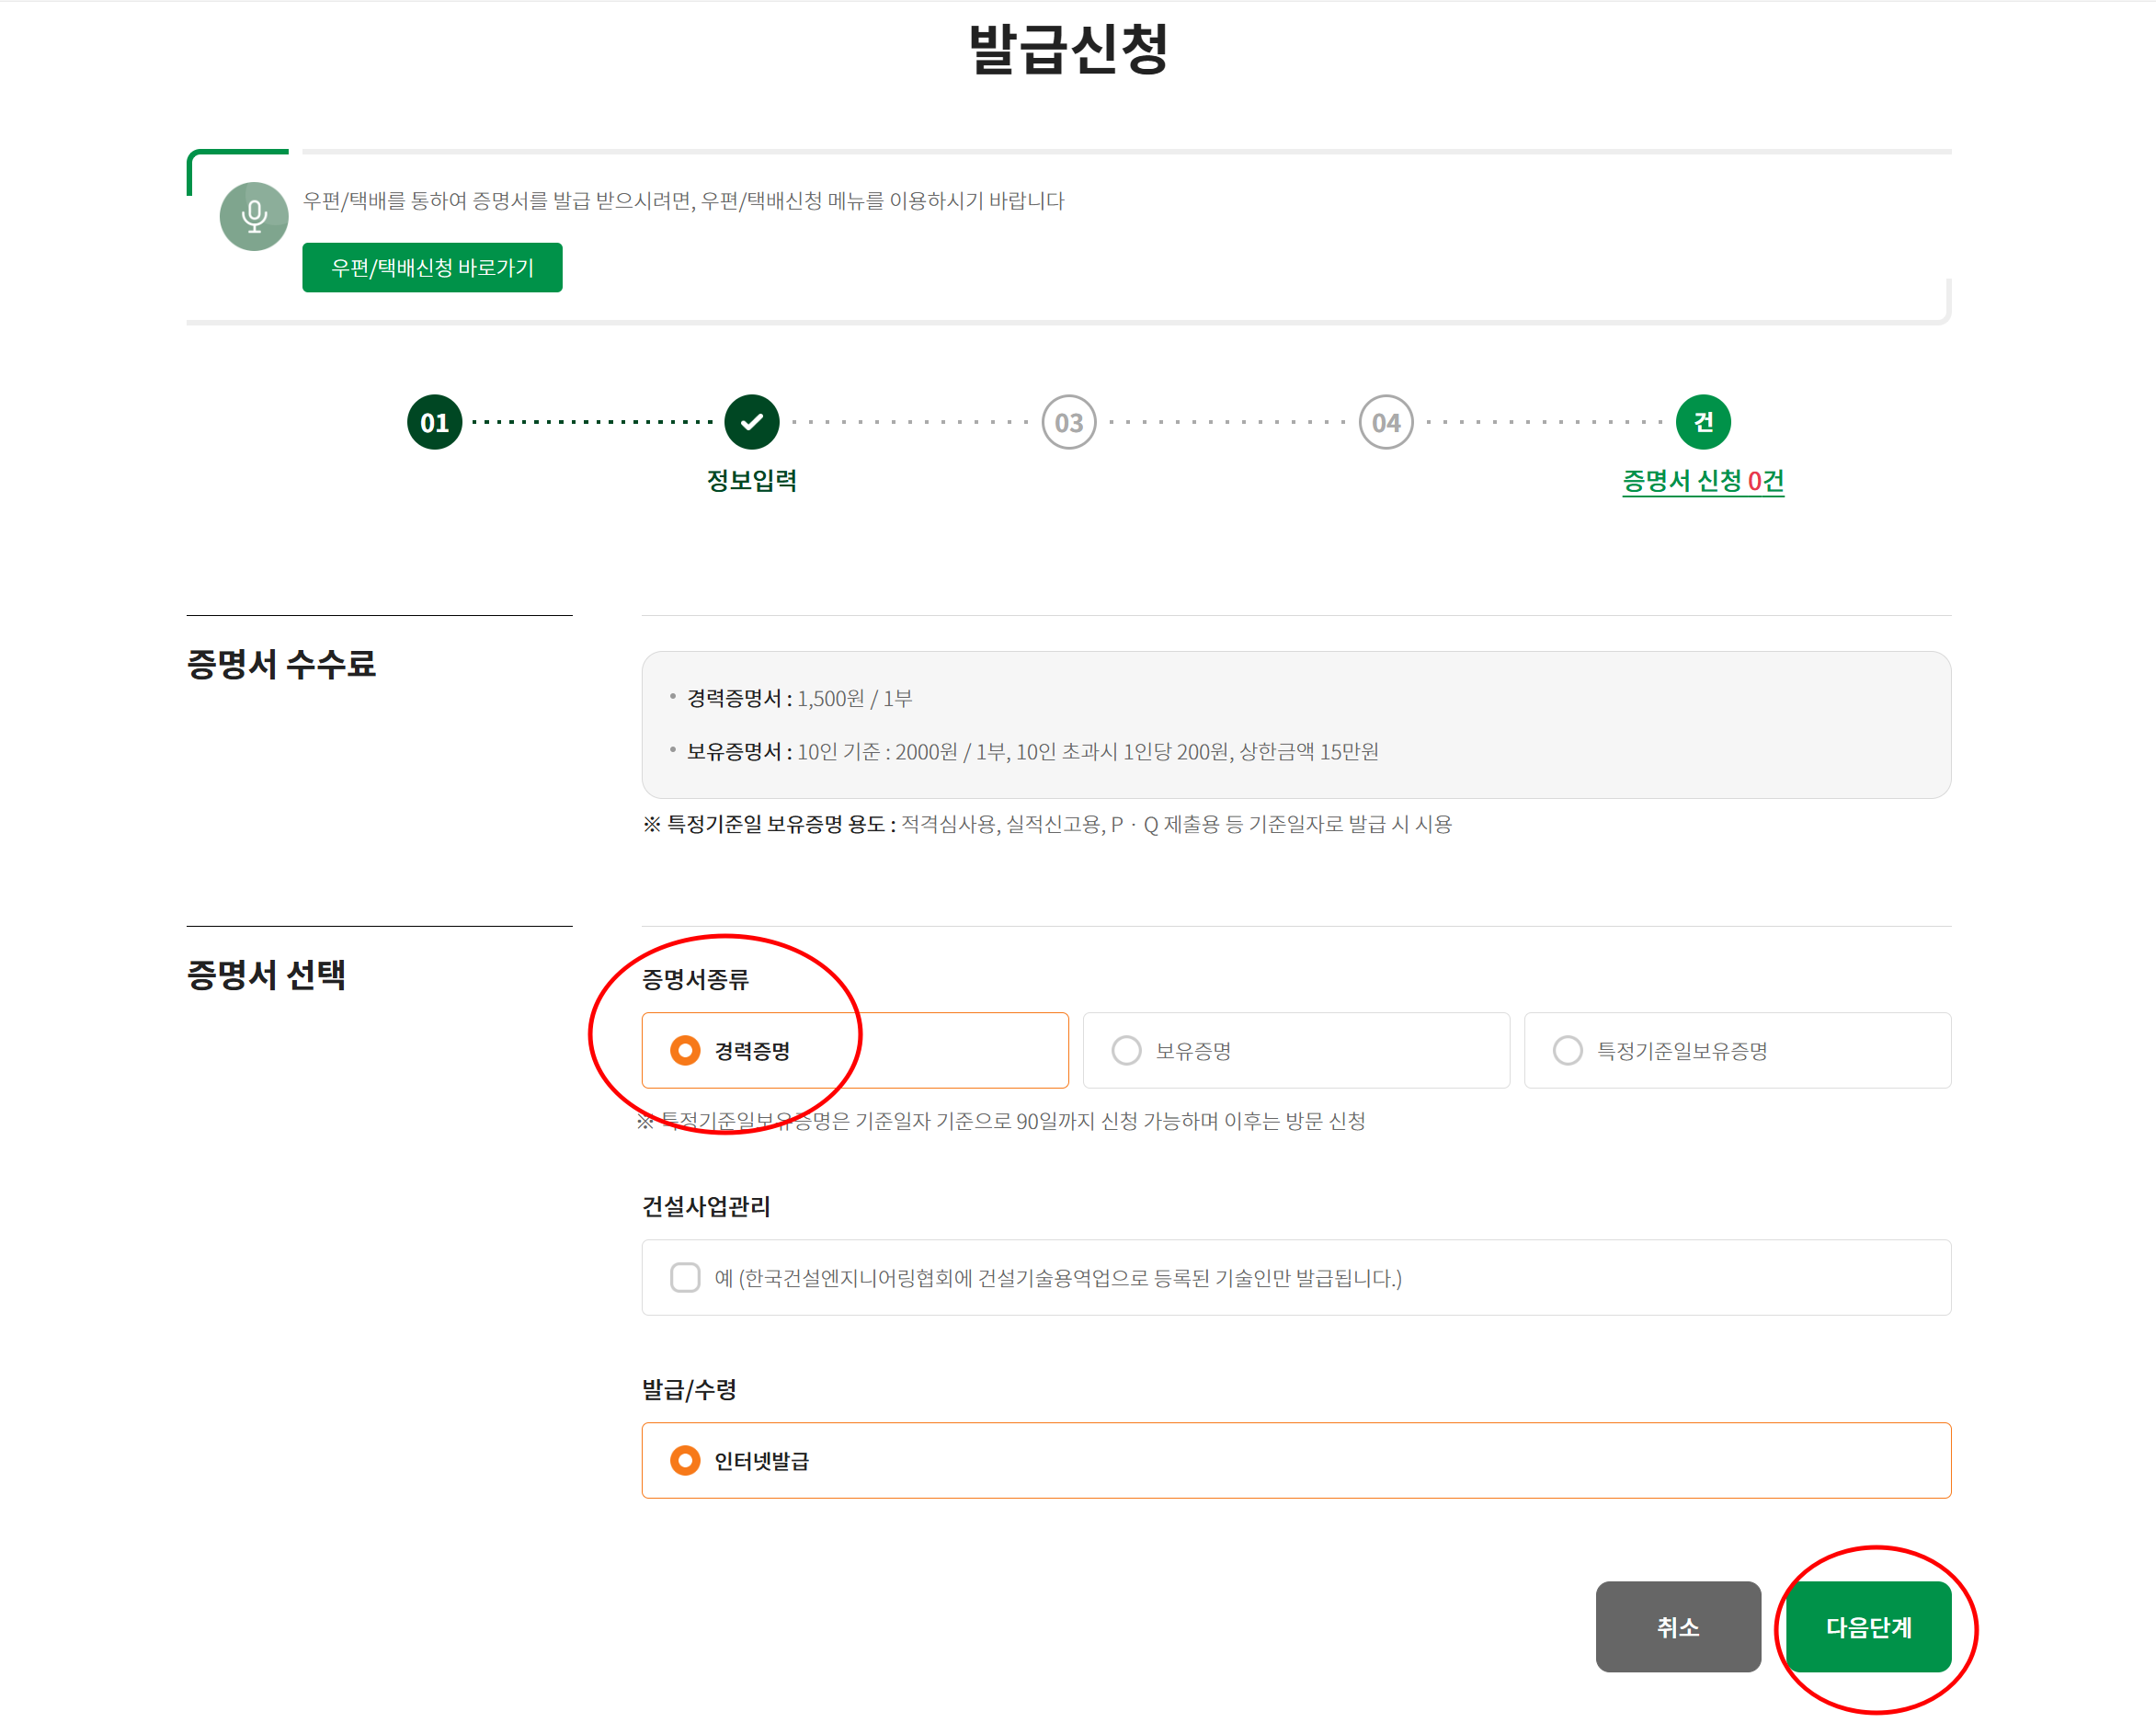Click the 보유증명 option label text
The height and width of the screenshot is (1734, 2156).
click(1193, 1051)
